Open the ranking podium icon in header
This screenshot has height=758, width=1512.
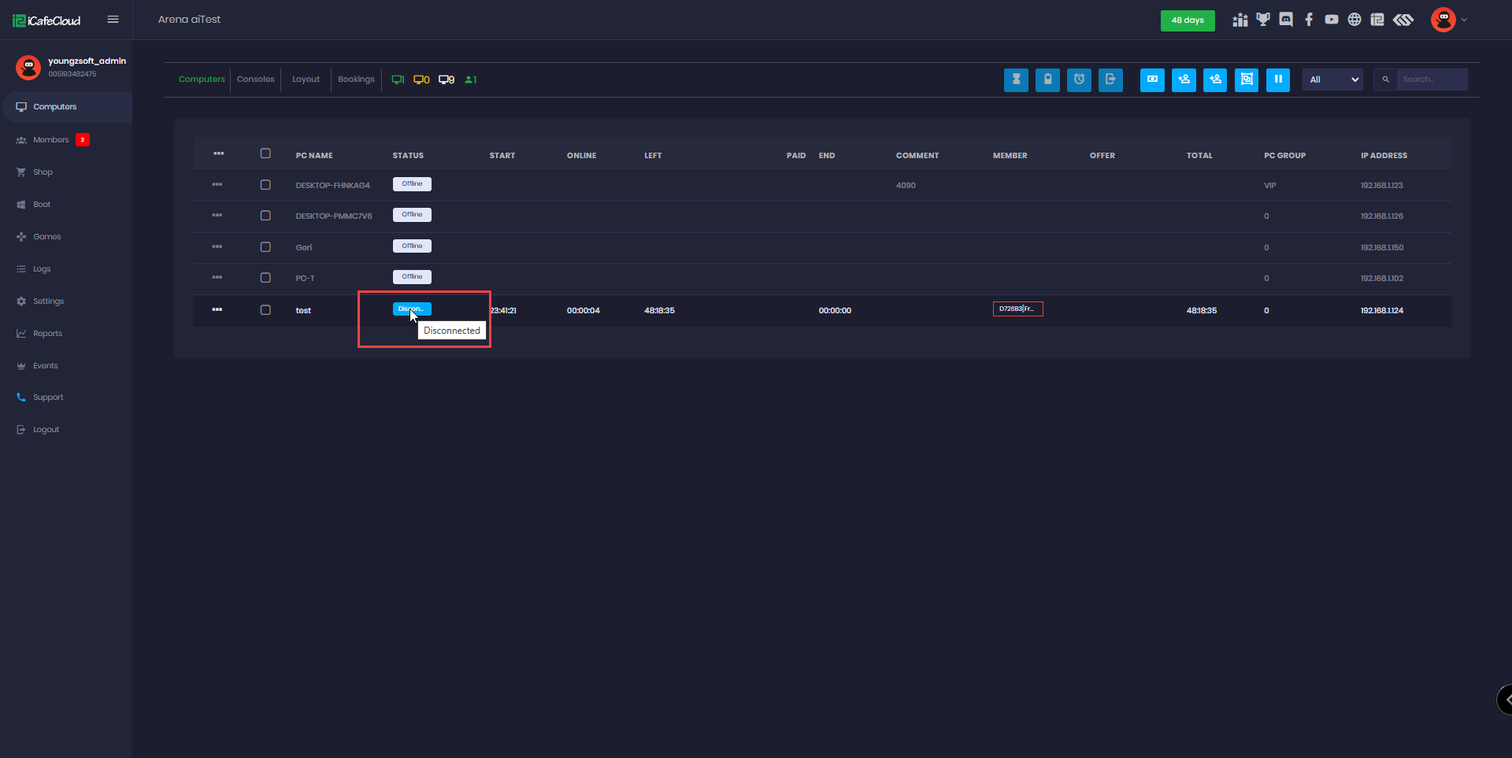1240,20
